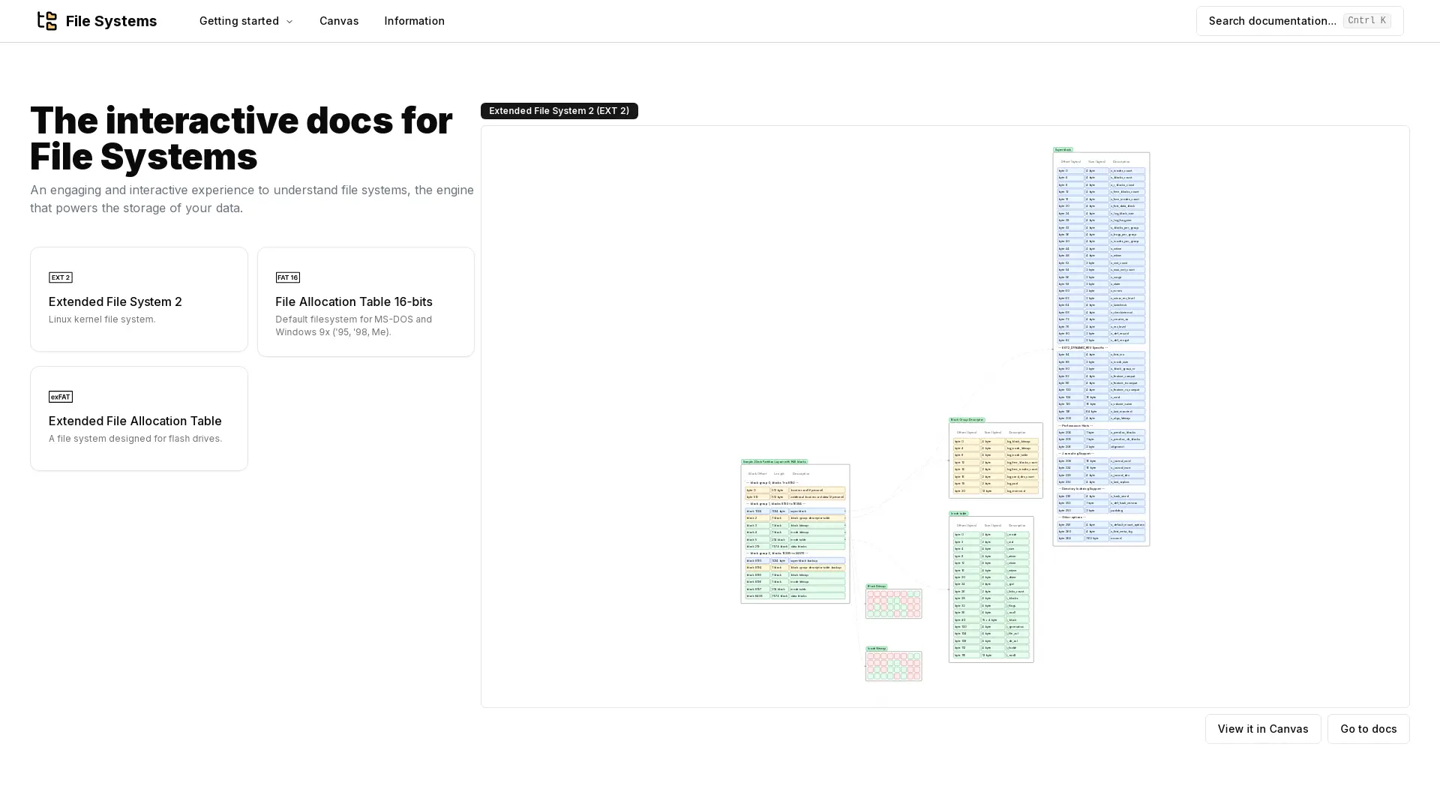This screenshot has height=810, width=1440.
Task: Select the FAT 16 badge
Action: pyautogui.click(x=288, y=277)
